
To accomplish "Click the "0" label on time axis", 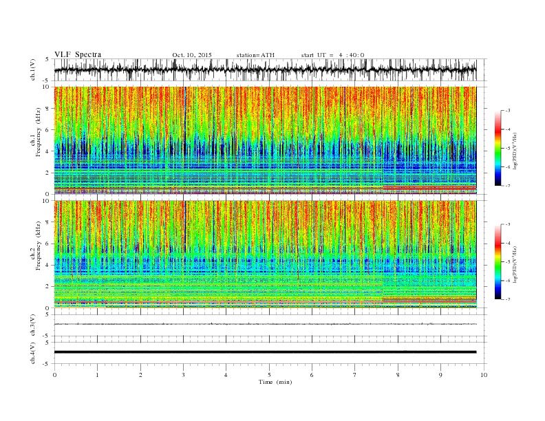I will coord(54,375).
